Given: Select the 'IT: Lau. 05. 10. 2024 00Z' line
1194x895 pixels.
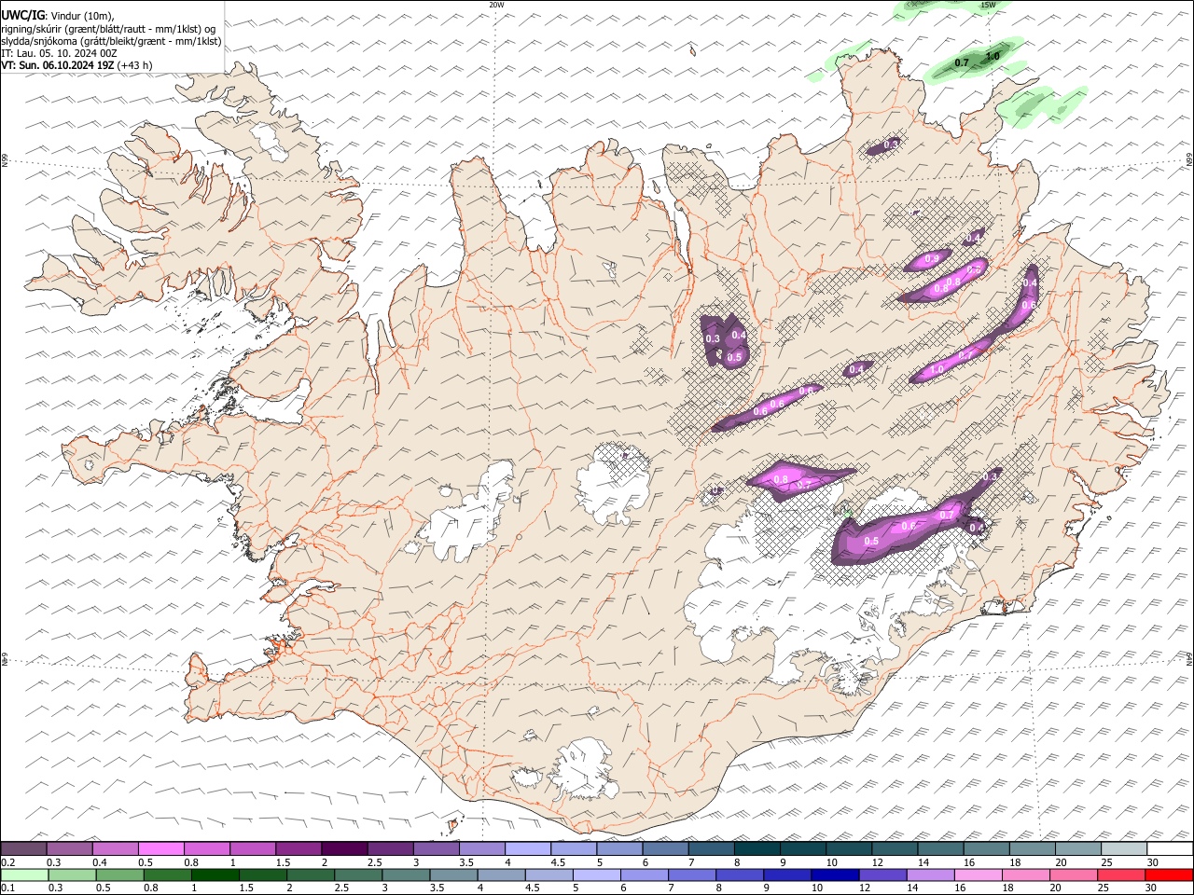Looking at the screenshot, I should [x=60, y=53].
